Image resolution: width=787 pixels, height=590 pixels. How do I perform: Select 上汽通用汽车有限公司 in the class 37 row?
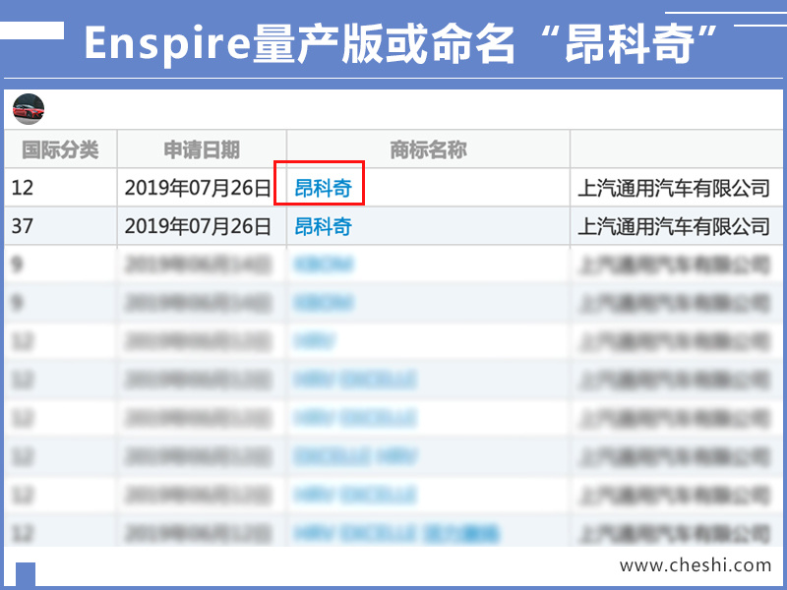click(x=674, y=226)
